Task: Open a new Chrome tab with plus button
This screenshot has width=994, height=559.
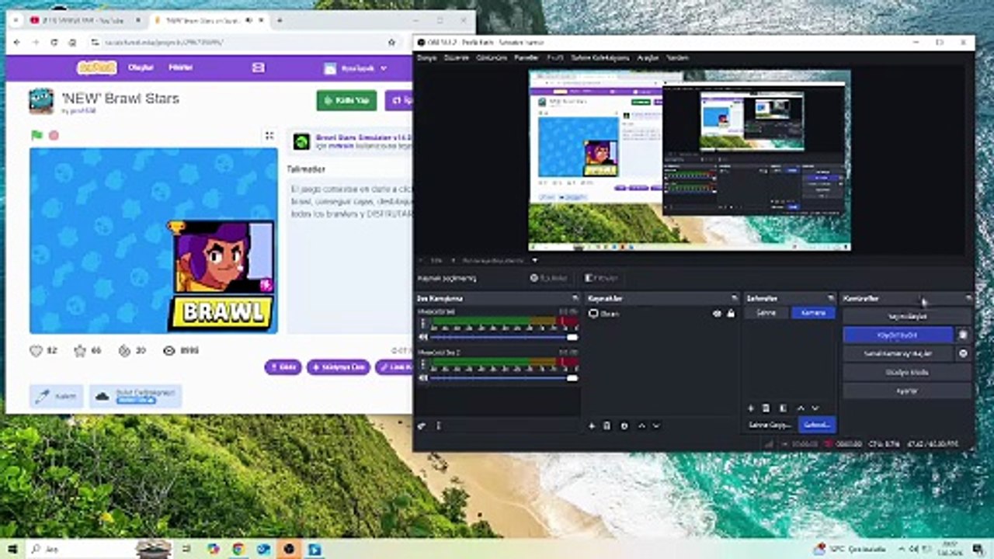Action: (x=280, y=20)
